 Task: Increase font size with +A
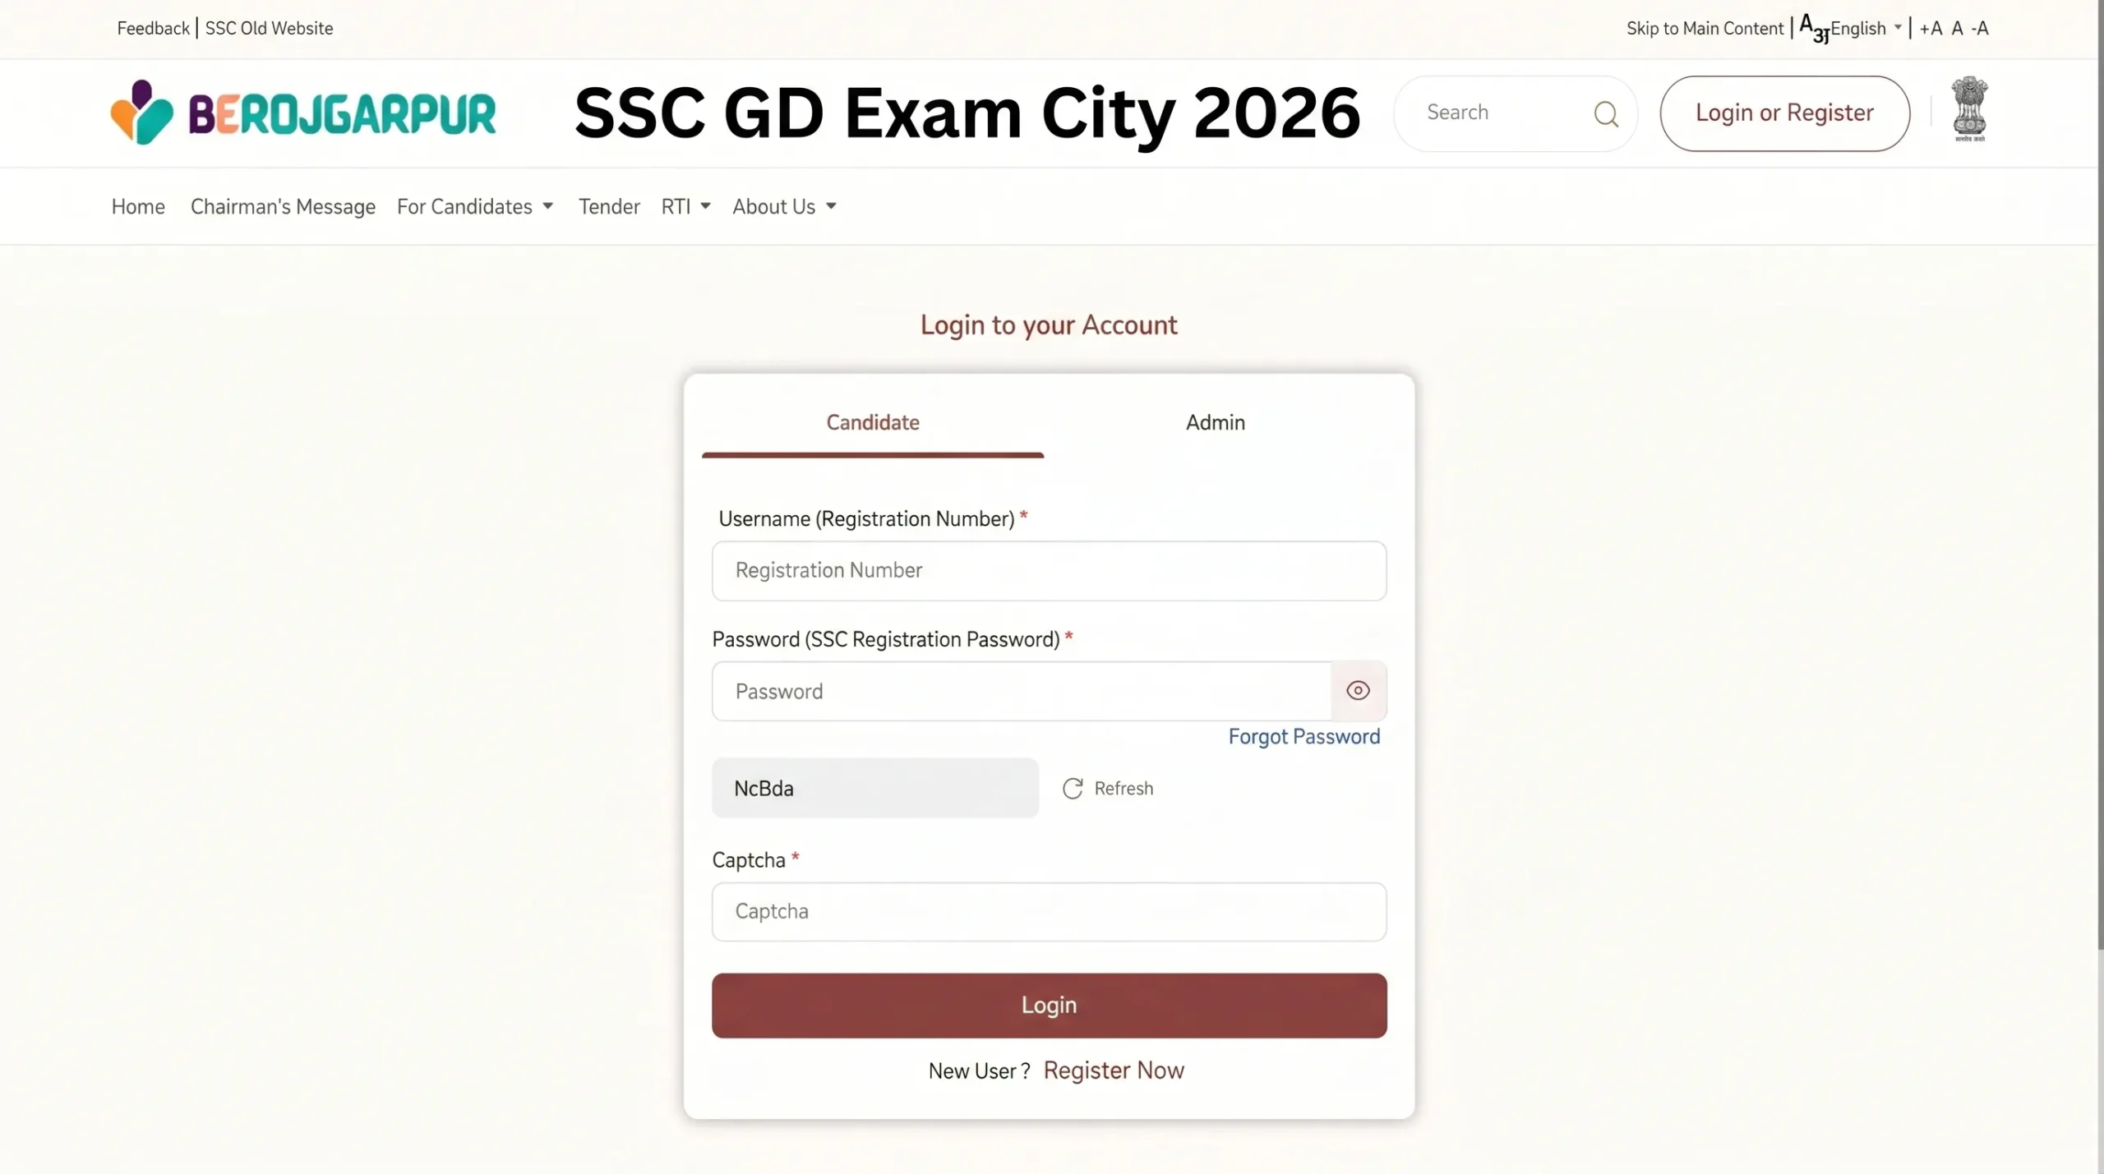tap(1931, 28)
